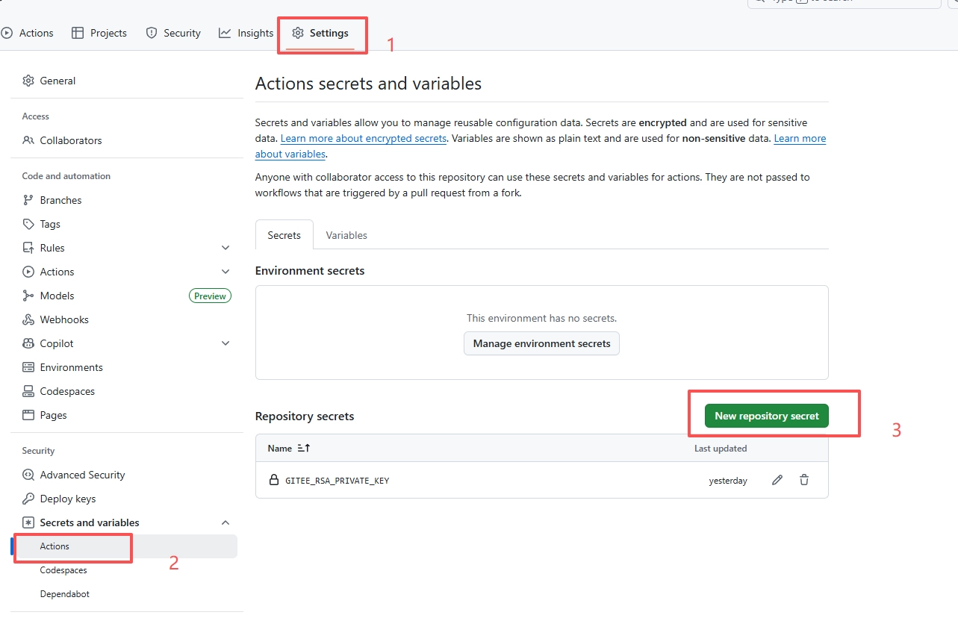This screenshot has height=618, width=958.
Task: Select Dependabot under Secrets and variables
Action: pyautogui.click(x=65, y=594)
